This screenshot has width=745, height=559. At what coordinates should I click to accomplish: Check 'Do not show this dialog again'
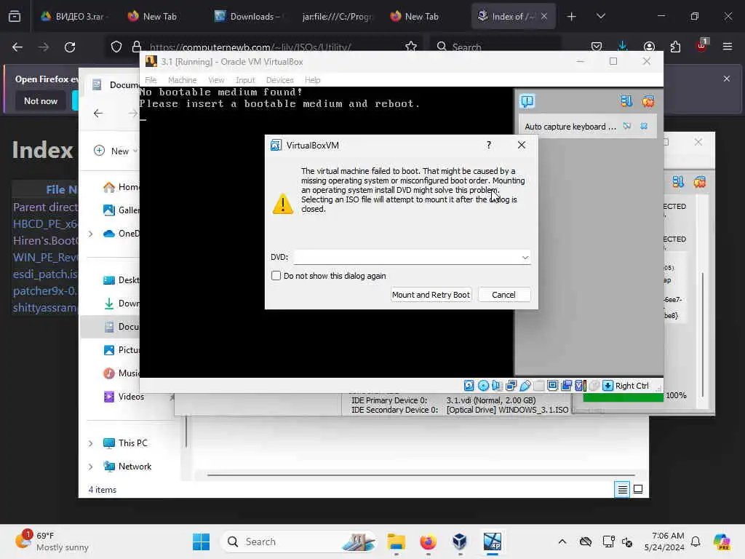[x=276, y=276]
